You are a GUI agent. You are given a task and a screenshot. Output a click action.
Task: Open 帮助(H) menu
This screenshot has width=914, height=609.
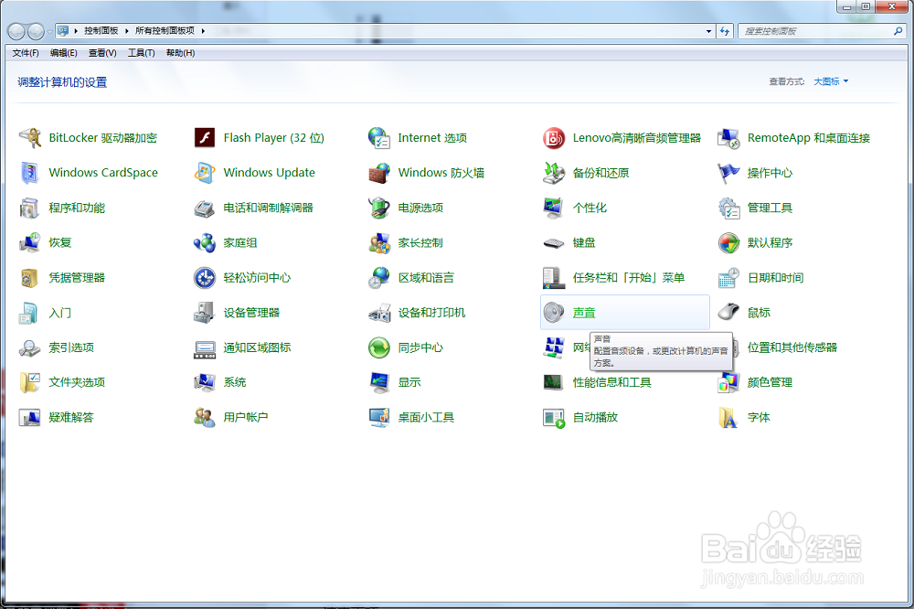(180, 53)
